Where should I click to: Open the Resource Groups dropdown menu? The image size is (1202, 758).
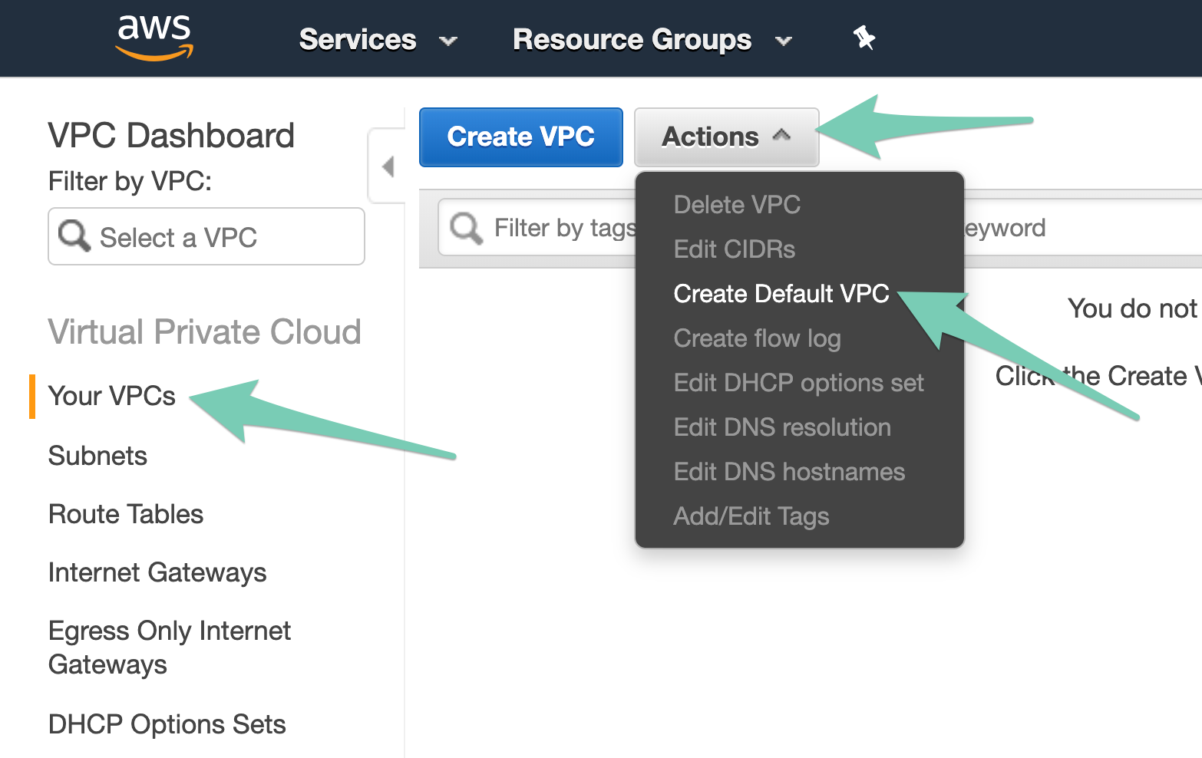coord(652,39)
